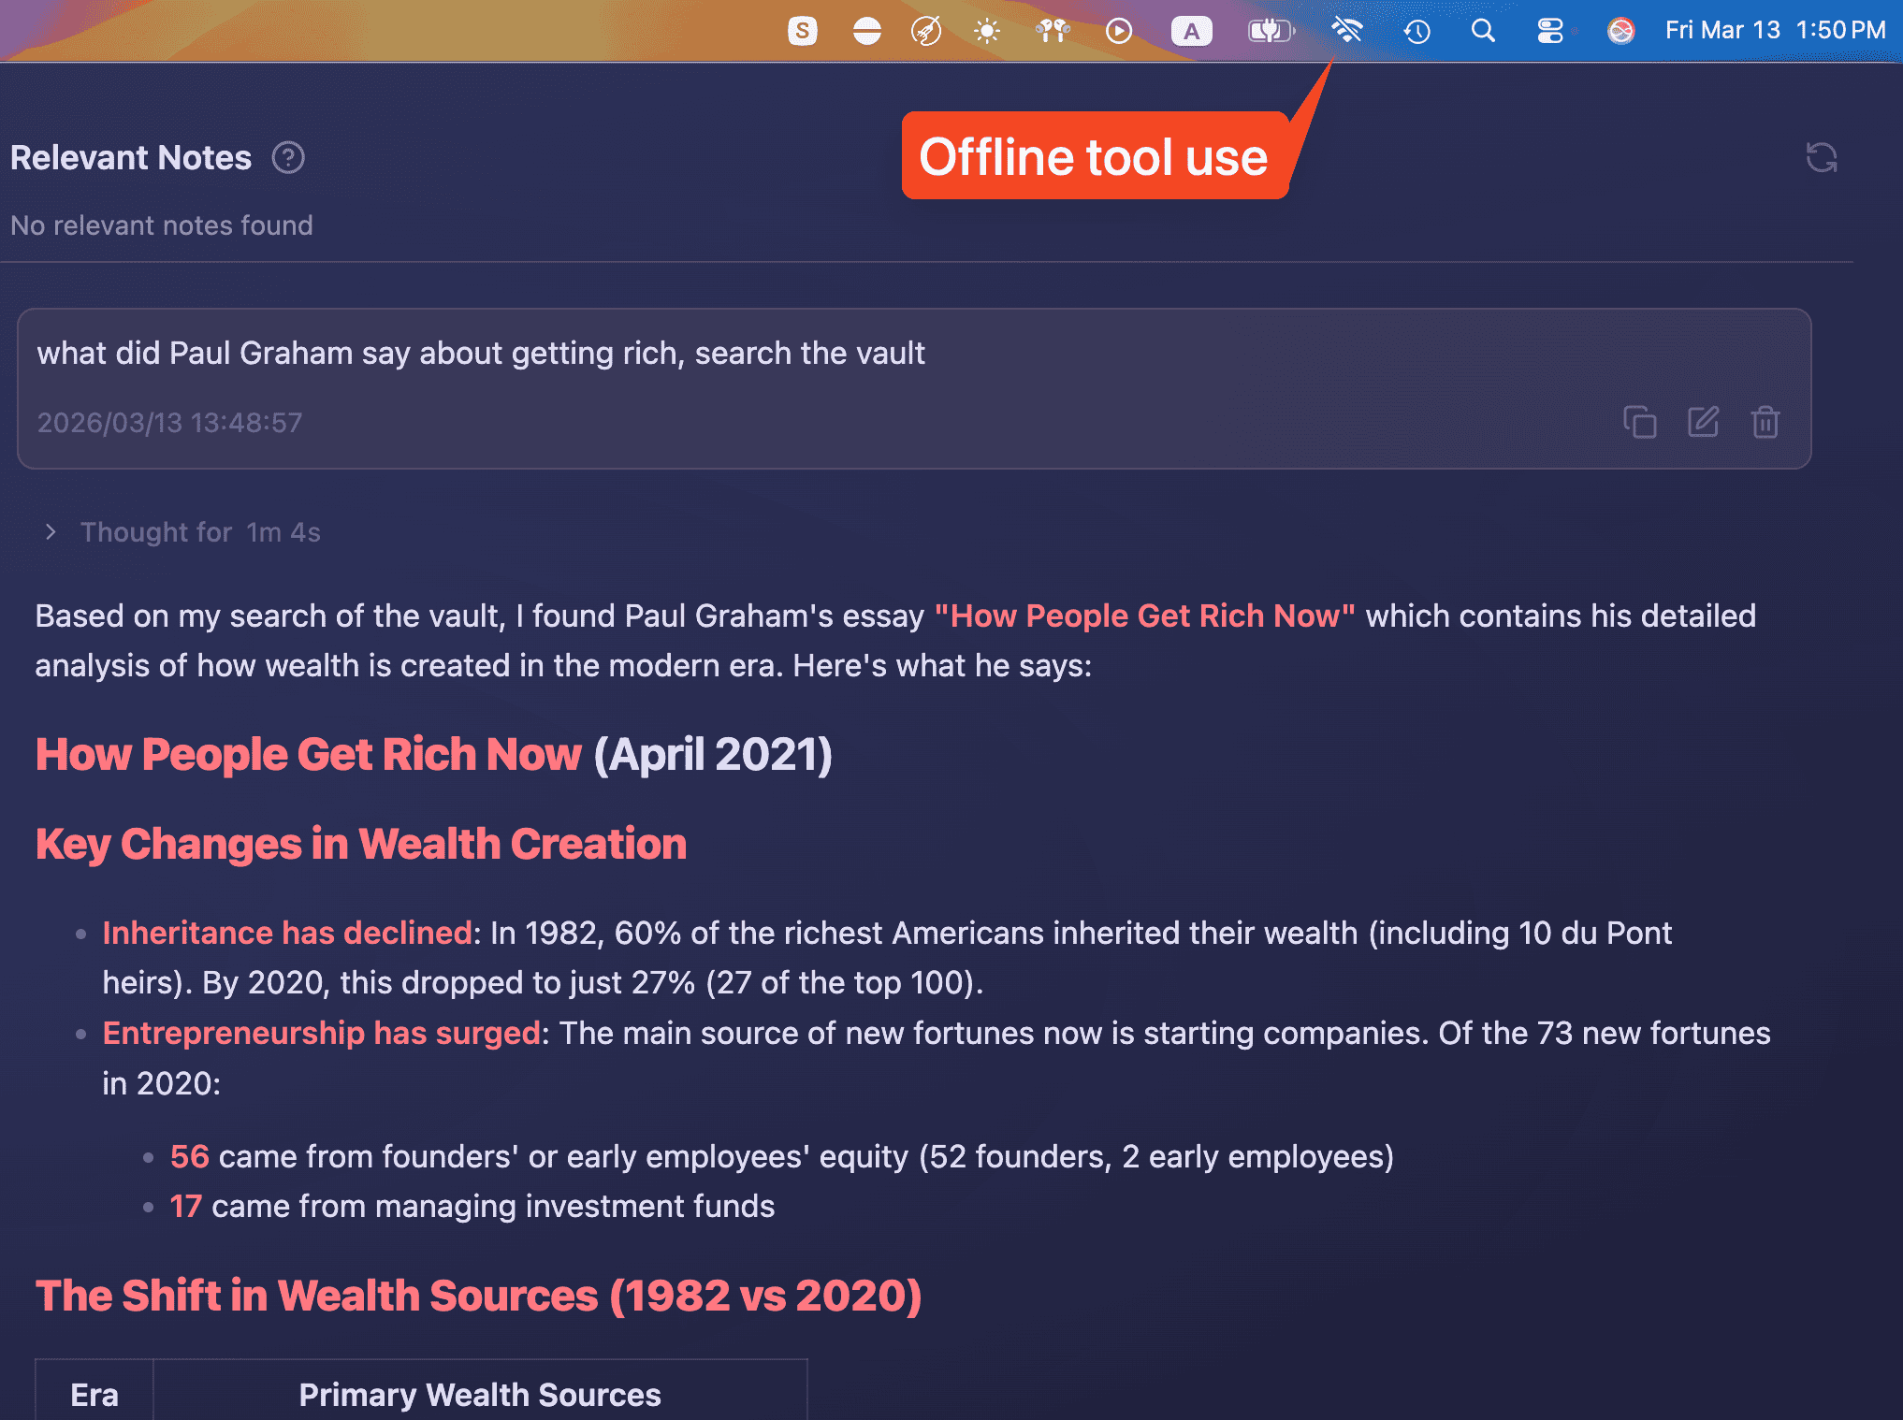Open the brightness sun menu bar icon

(987, 31)
